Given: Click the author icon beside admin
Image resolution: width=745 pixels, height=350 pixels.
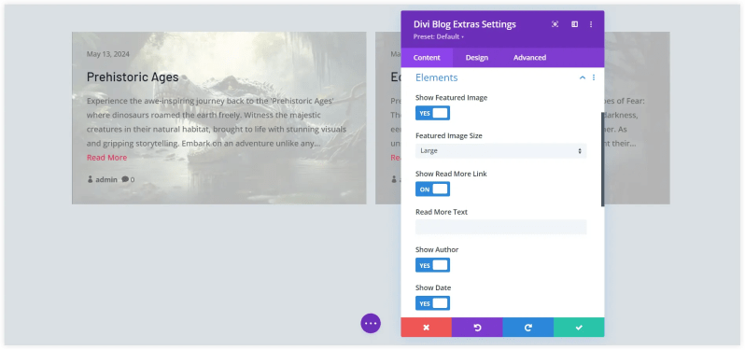Looking at the screenshot, I should tap(90, 179).
